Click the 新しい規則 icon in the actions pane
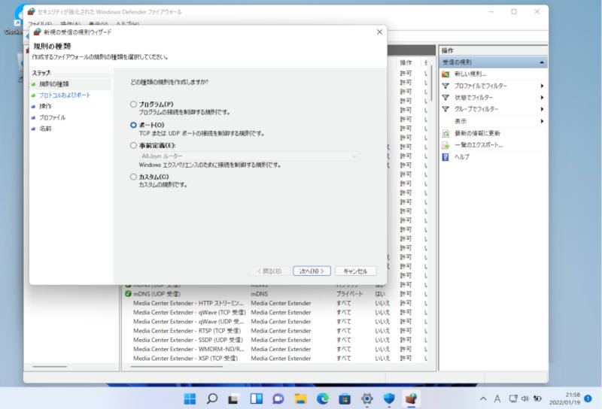The image size is (602, 409). tap(445, 74)
